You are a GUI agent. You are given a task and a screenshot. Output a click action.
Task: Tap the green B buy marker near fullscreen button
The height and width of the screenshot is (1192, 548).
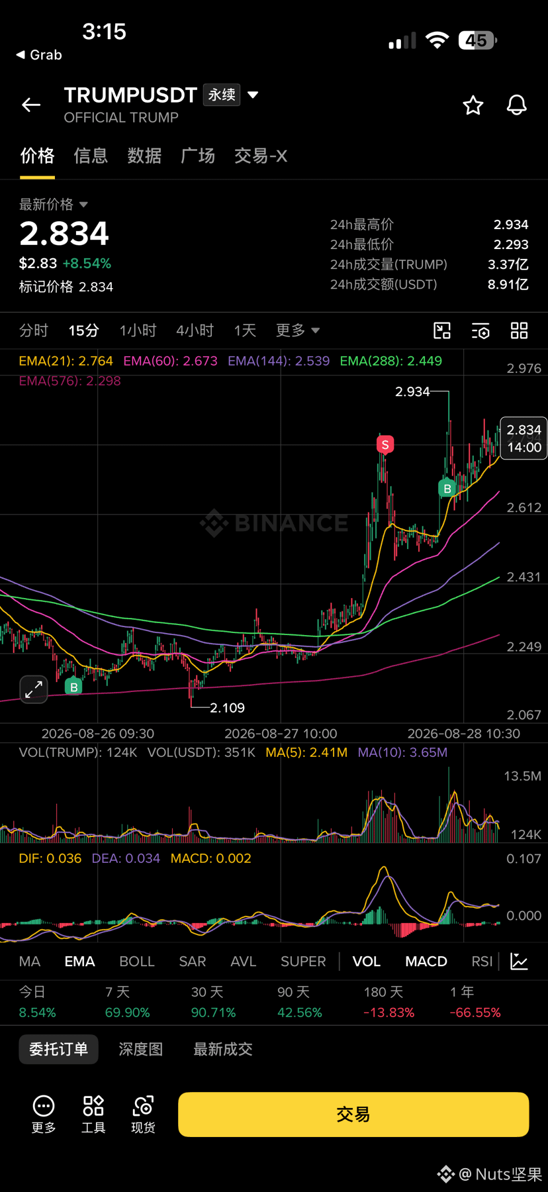pos(74,687)
